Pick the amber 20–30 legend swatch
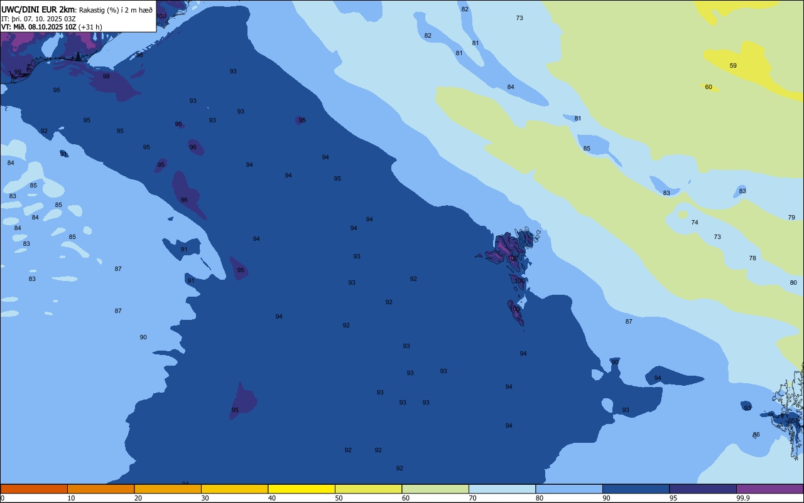Viewport: 804px width, 503px height. click(x=168, y=489)
